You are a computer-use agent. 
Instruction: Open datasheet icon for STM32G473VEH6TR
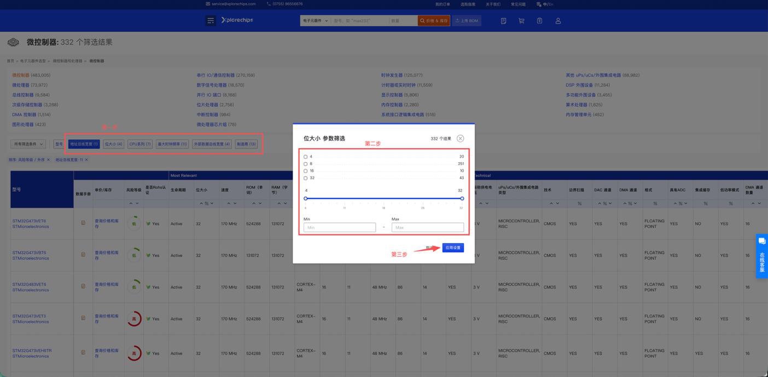coord(83,352)
